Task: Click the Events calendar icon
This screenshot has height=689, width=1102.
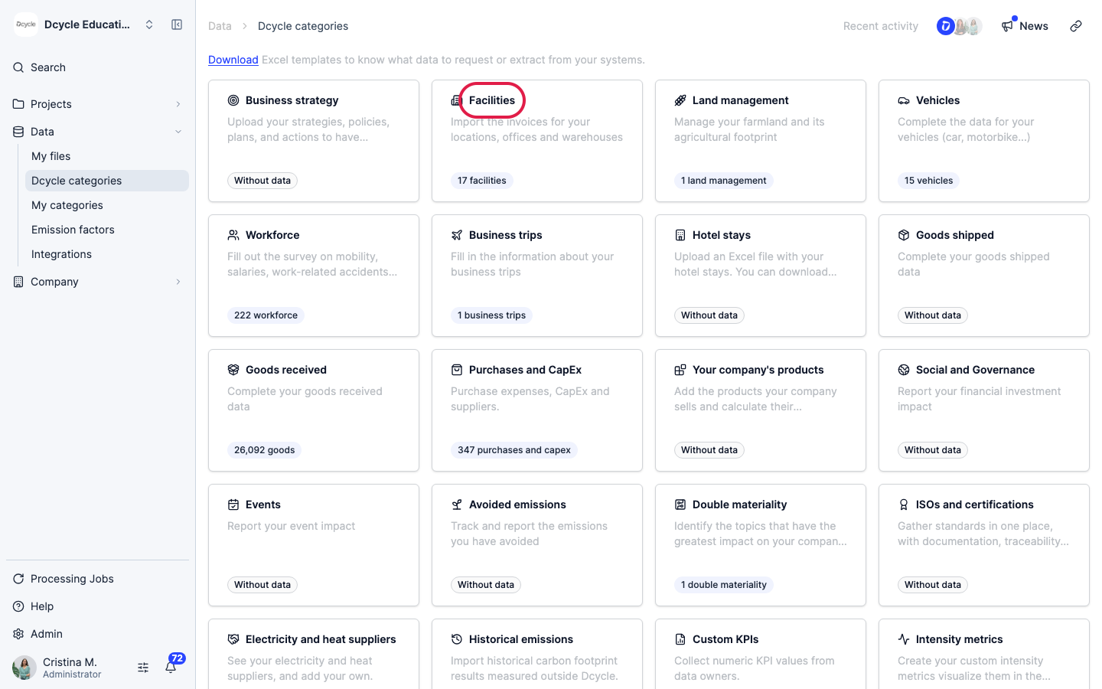Action: tap(233, 505)
